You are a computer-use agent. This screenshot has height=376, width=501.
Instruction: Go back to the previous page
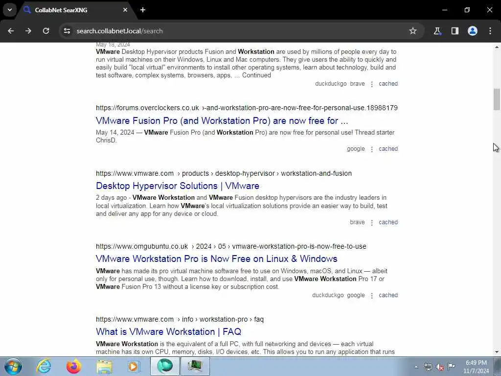[x=11, y=31]
